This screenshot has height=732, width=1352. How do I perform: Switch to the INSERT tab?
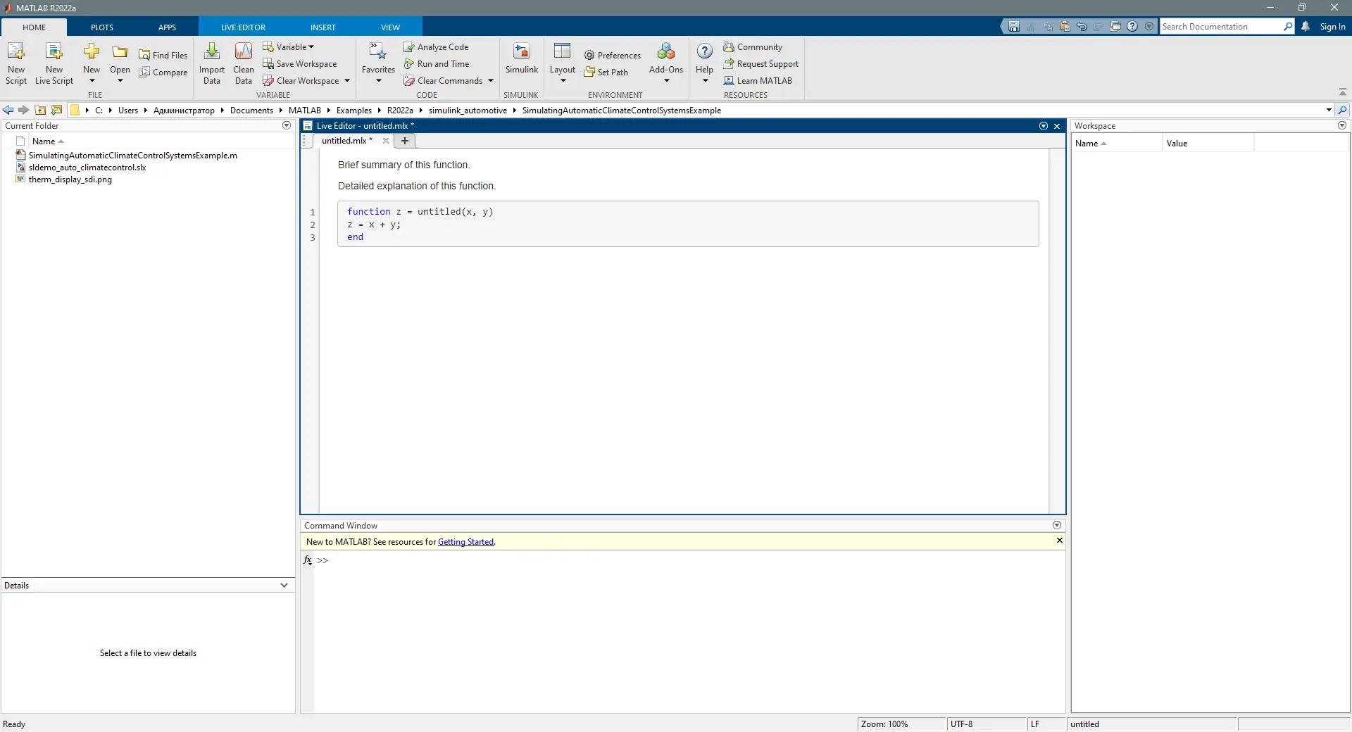click(x=323, y=27)
